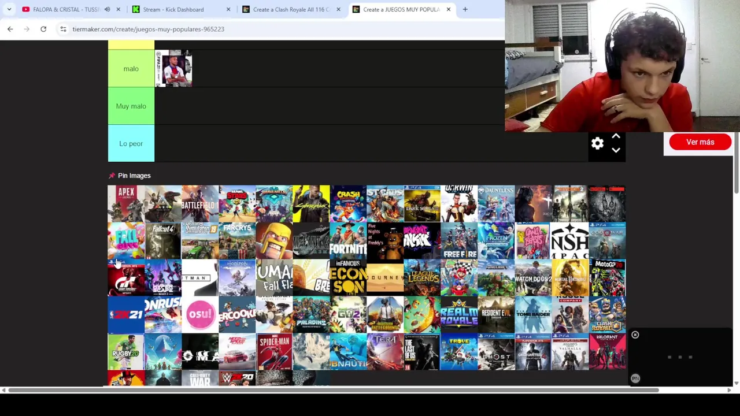Pick the Paladins game image
Viewport: 740px width, 416px height.
[x=311, y=315]
